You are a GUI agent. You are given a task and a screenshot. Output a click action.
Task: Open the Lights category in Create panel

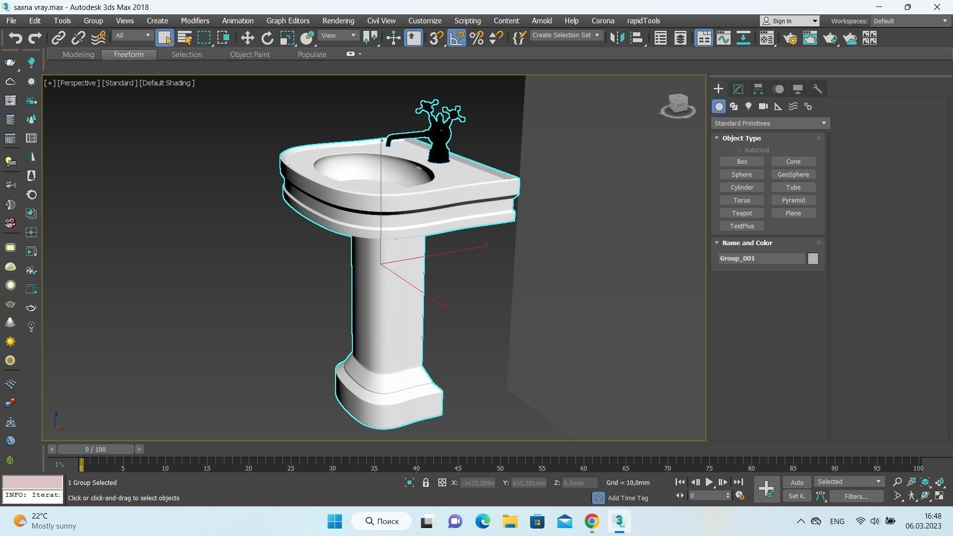pos(749,106)
